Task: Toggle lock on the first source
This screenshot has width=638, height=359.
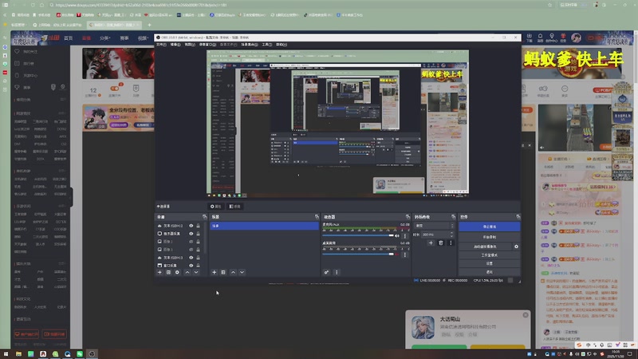Action: (x=198, y=226)
